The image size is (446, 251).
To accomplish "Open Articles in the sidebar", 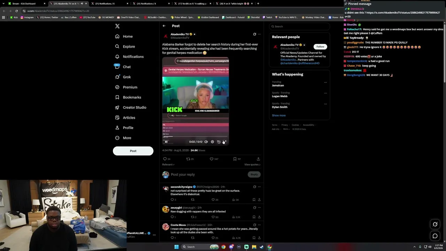I will click(125, 117).
